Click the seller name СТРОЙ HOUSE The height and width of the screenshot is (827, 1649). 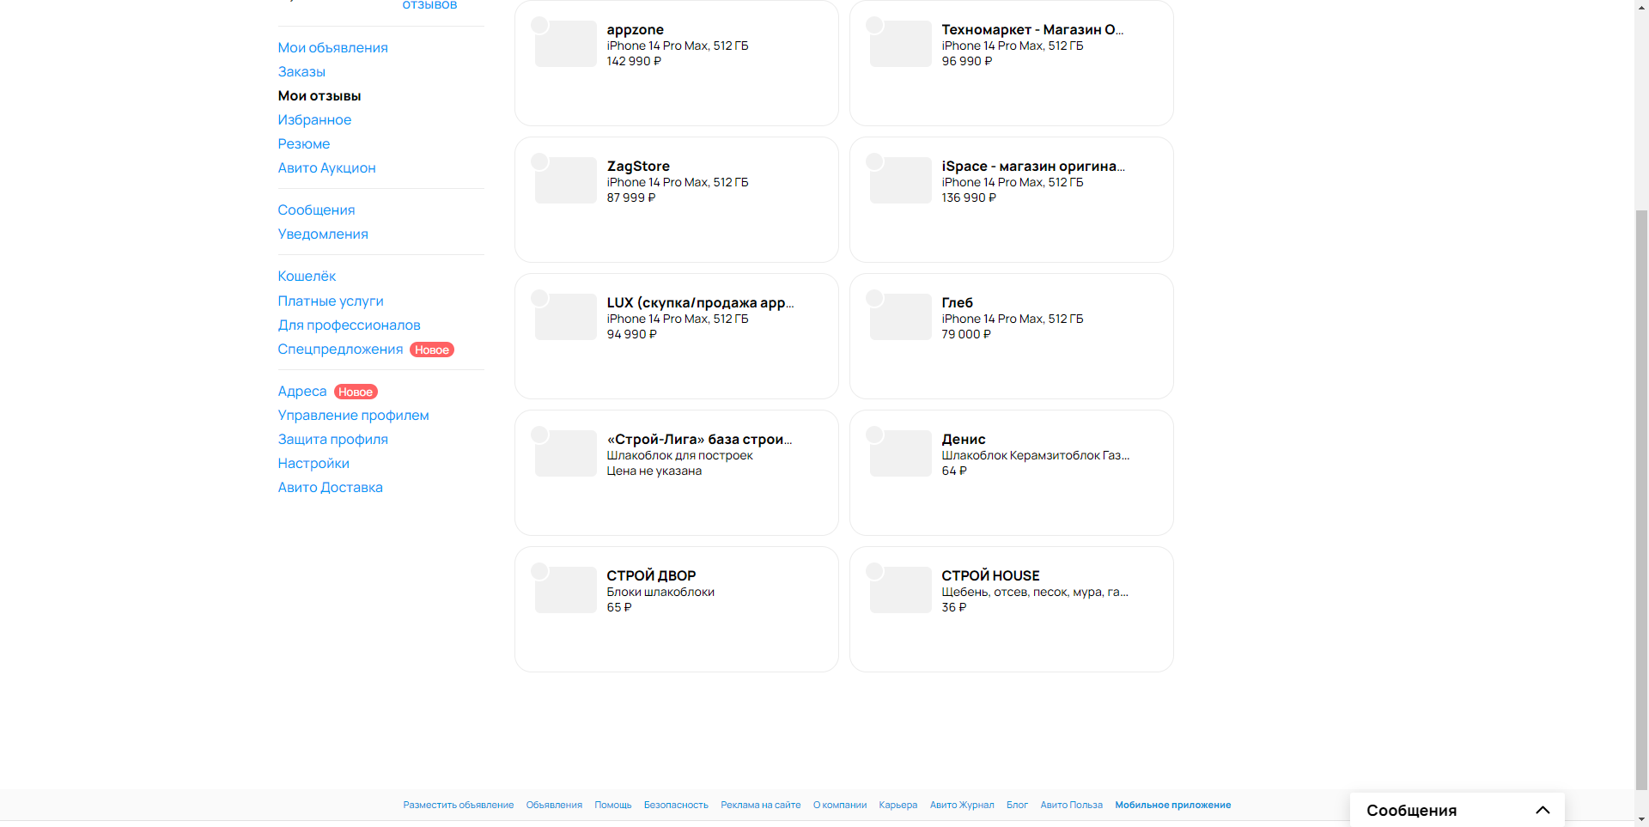tap(990, 575)
